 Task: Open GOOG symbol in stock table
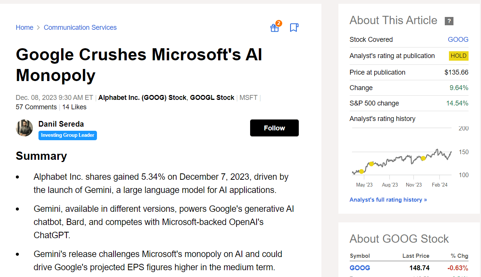[360, 268]
